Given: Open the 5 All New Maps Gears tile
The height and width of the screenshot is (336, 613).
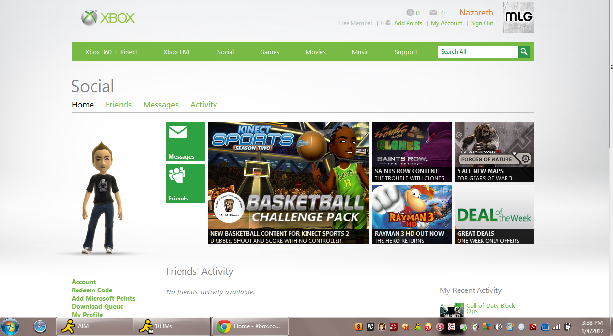Looking at the screenshot, I should coord(494,152).
